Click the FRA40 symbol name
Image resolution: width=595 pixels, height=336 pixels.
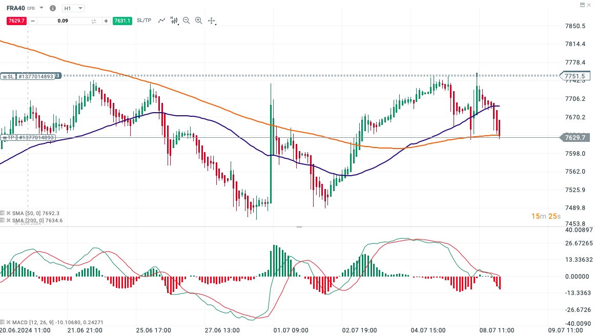point(15,8)
